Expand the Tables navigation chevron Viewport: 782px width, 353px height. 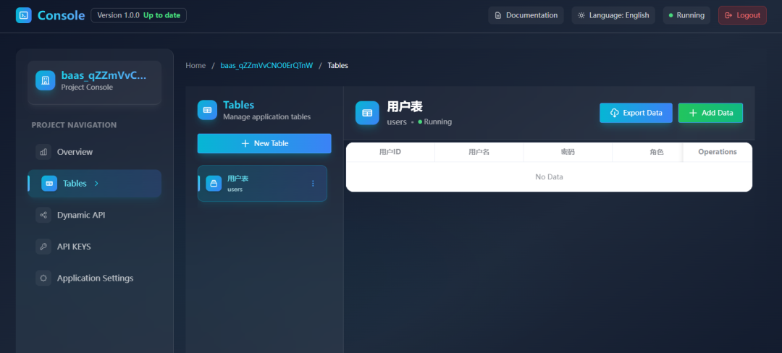point(97,183)
